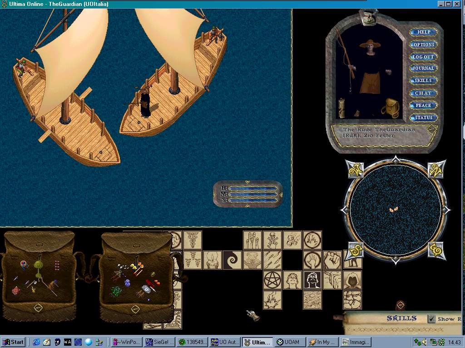The height and width of the screenshot is (348, 465).
Task: Click the Health (H) bar
Action: [253, 188]
